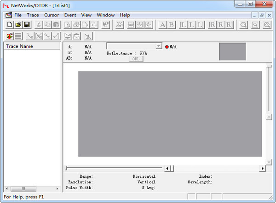276x203 pixels.
Task: Click the trace list horizontal scrollbar thumb
Action: 23,189
